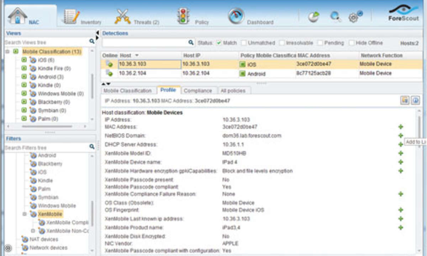
Task: Click the green icon beside iOS (6)
Action: click(x=24, y=60)
